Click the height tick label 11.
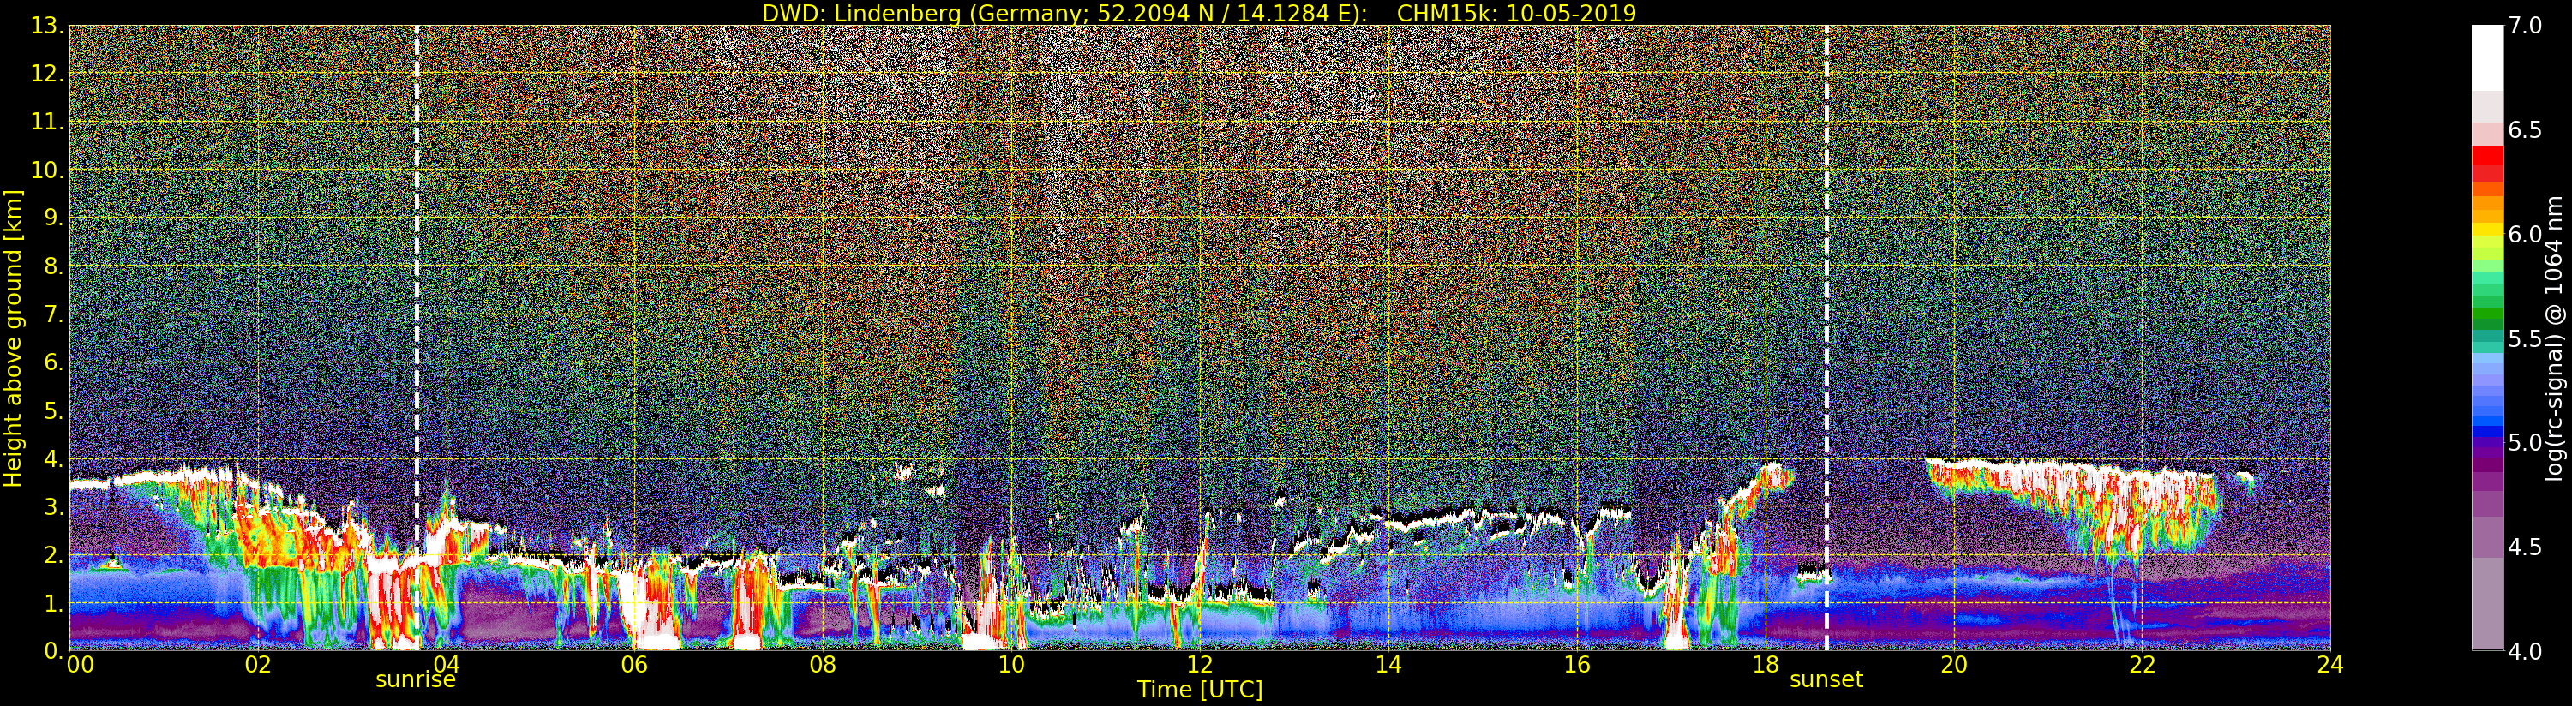Viewport: 2572px width, 706px height. point(46,122)
